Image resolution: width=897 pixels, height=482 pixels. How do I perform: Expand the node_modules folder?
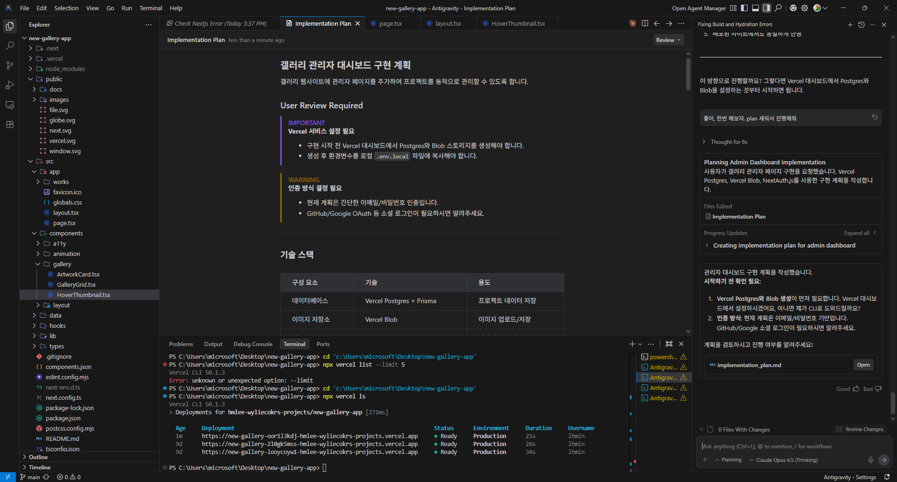[65, 69]
